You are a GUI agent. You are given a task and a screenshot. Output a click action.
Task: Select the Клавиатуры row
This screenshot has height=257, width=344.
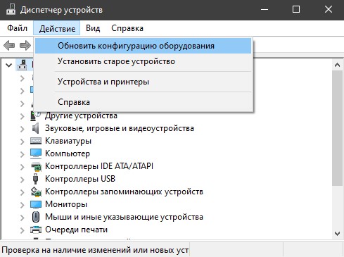[68, 141]
